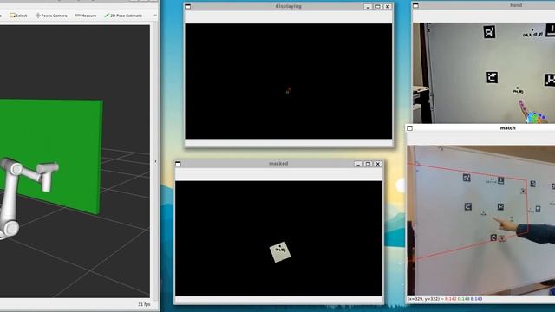Viewport: 555px width, 312px height.
Task: Click the '31 fps' status text
Action: 144,304
